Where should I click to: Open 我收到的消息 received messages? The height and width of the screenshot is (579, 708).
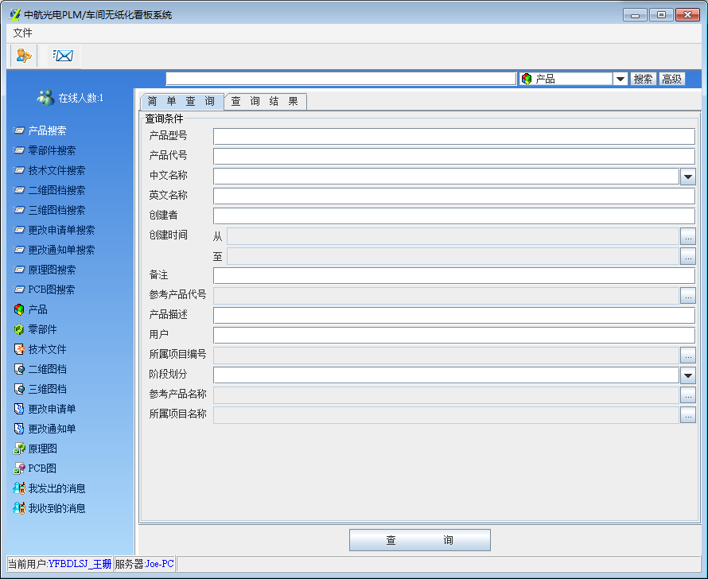pos(49,508)
